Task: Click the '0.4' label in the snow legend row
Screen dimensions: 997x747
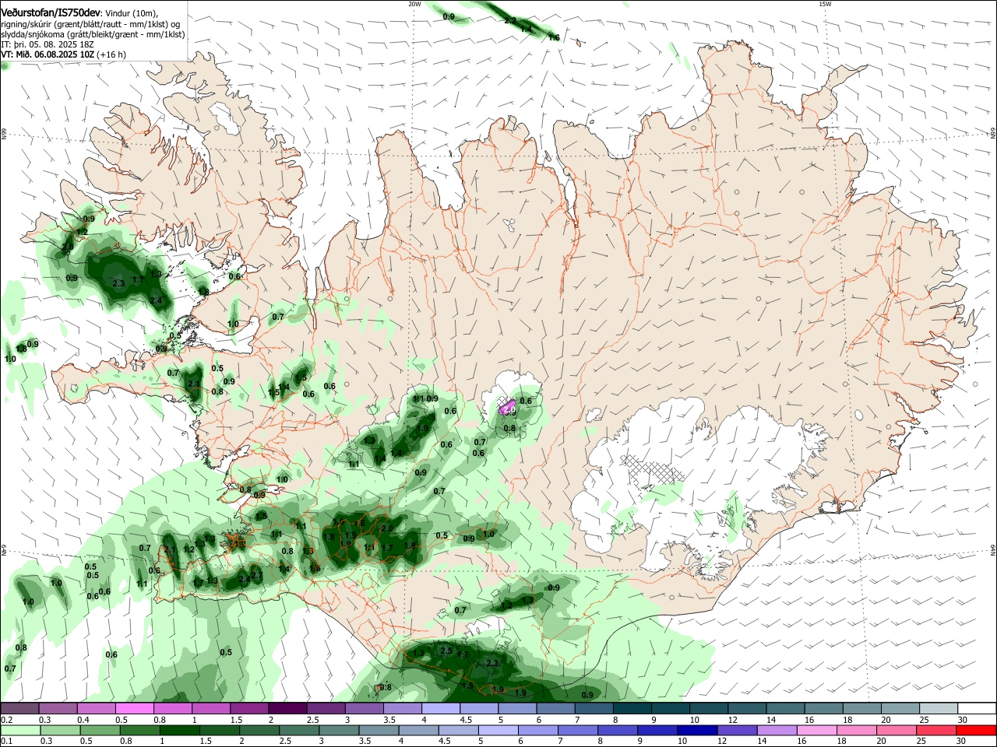Action: (x=83, y=720)
